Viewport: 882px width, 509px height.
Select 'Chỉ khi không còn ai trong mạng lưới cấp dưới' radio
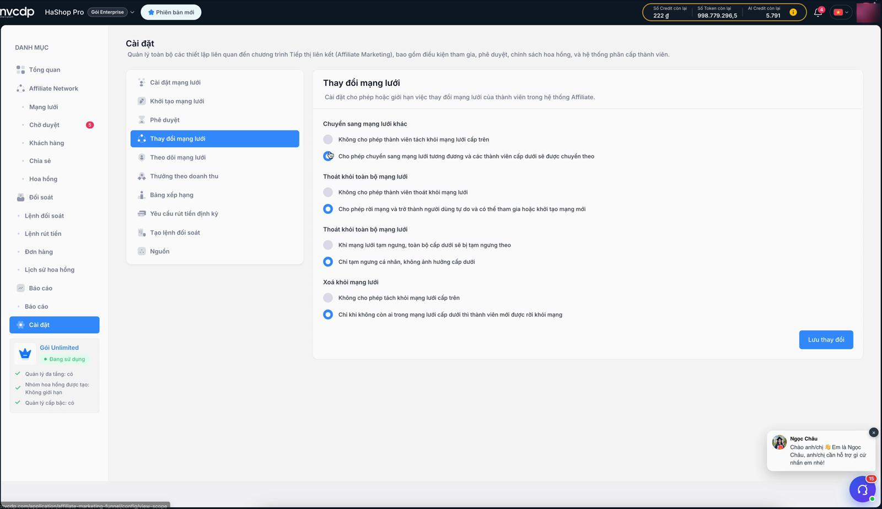328,315
